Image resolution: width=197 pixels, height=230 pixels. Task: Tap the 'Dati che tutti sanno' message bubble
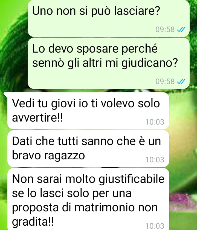(88, 149)
